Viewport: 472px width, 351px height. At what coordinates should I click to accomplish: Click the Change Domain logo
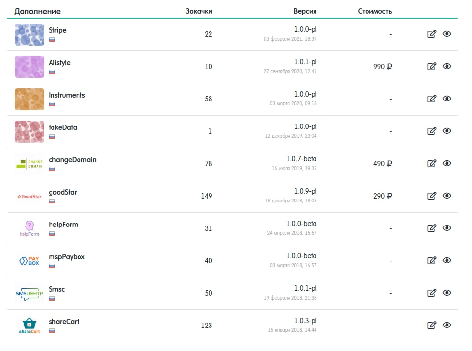[29, 164]
